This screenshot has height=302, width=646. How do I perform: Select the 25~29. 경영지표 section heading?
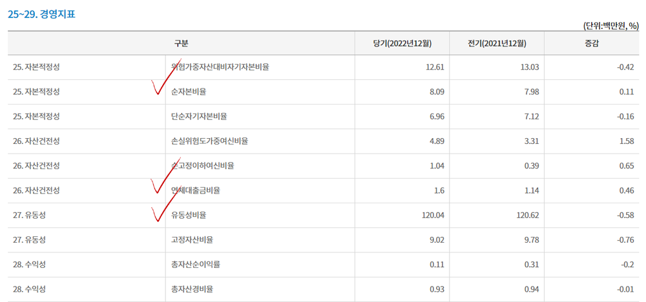point(41,14)
